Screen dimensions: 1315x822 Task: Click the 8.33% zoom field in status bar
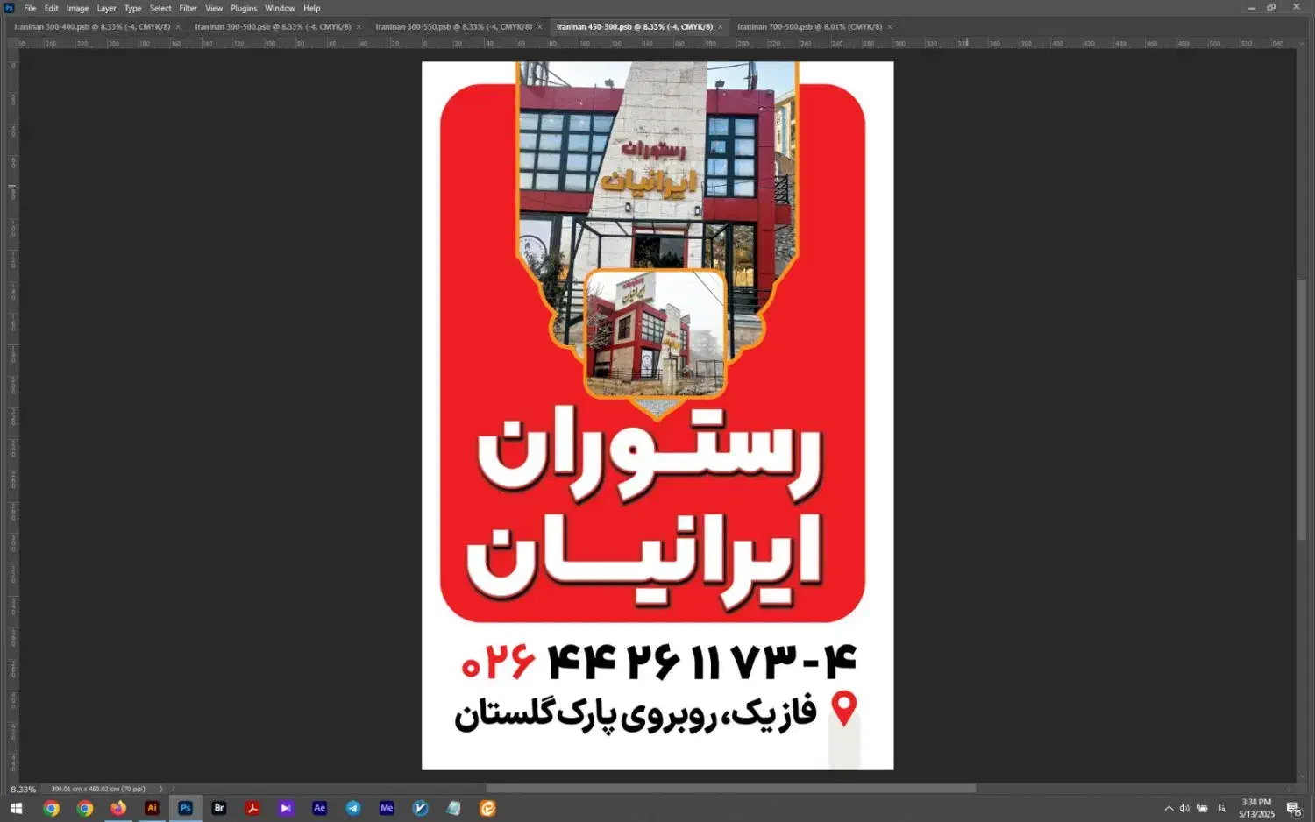pos(24,789)
